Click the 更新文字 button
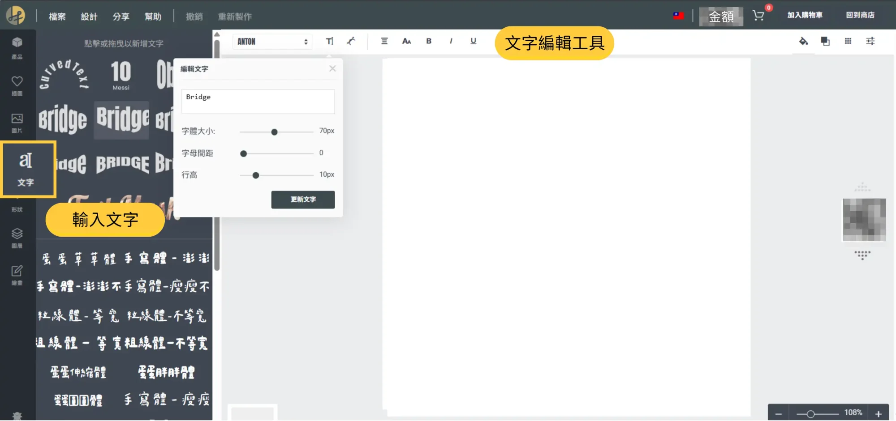Image resolution: width=896 pixels, height=421 pixels. coord(303,200)
